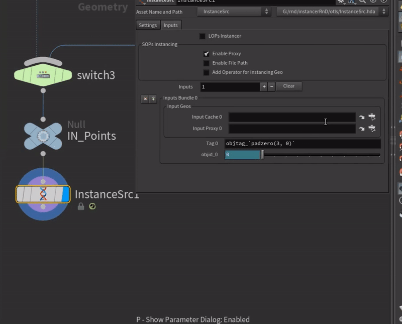This screenshot has width=402, height=324.
Task: Click the lock icon under the InstanceSrc1 node
Action: (x=81, y=206)
